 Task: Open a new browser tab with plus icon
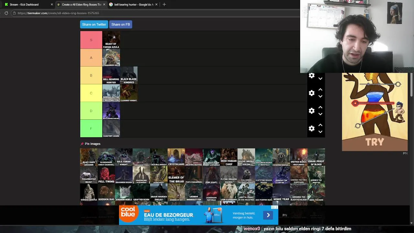point(164,5)
